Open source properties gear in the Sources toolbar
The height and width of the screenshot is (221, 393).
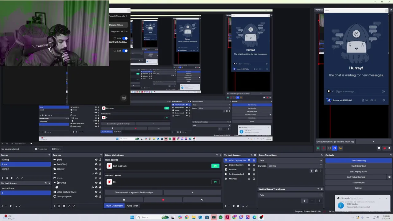pyautogui.click(x=64, y=206)
